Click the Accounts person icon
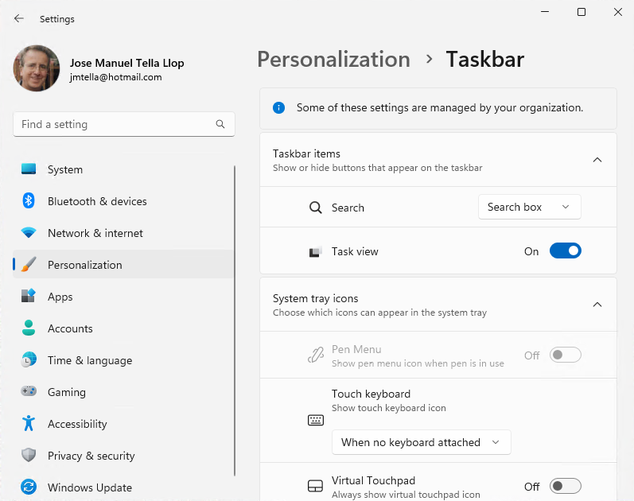Viewport: 634px width, 501px height. pos(29,328)
